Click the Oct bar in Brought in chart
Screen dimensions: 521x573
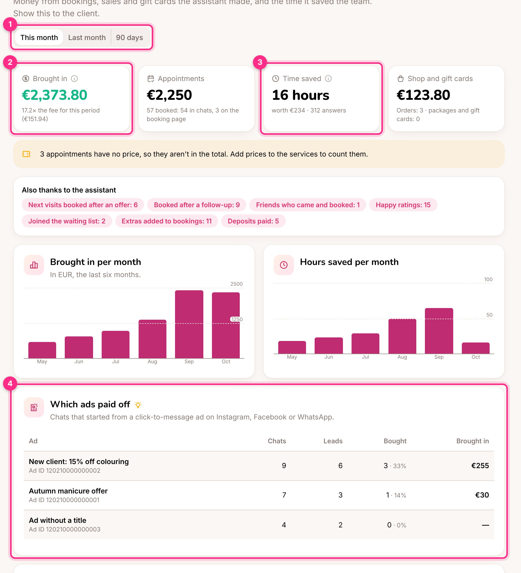coord(226,325)
